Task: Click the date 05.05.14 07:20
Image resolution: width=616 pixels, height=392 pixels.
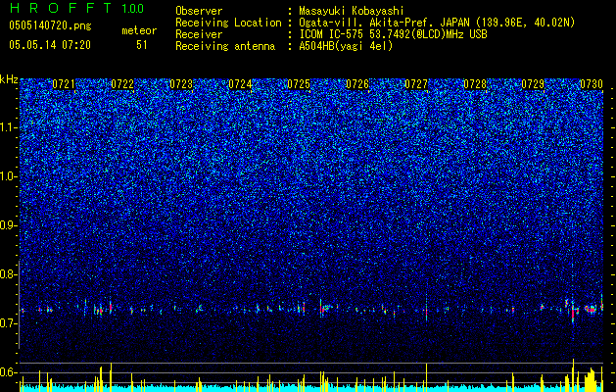Action: coord(50,45)
